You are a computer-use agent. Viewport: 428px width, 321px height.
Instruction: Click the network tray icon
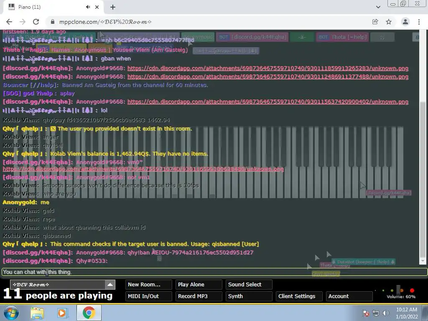click(x=376, y=313)
